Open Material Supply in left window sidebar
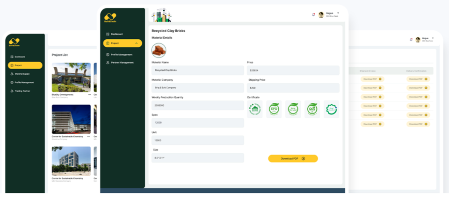 point(22,74)
